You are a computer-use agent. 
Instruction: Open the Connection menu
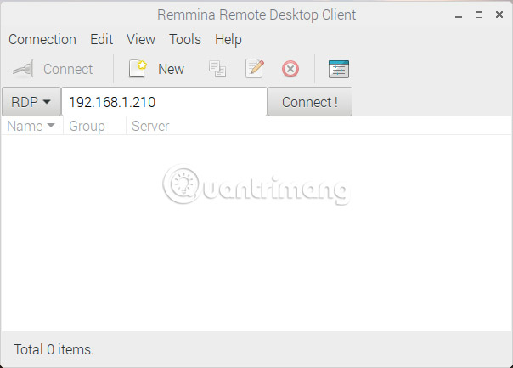click(42, 40)
